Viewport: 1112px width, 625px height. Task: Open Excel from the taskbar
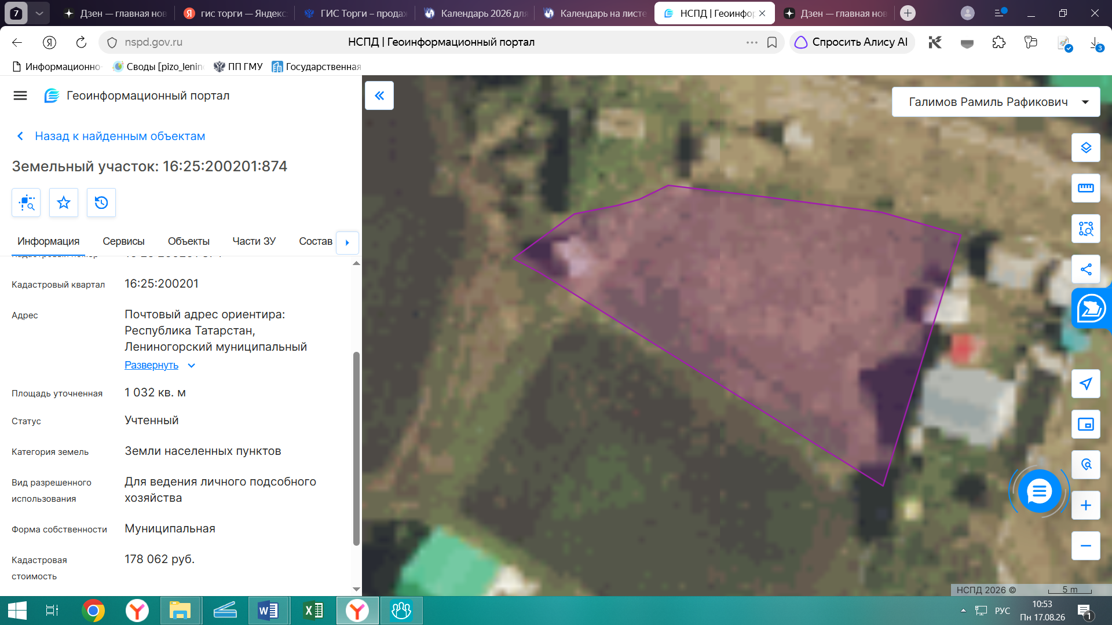point(313,611)
